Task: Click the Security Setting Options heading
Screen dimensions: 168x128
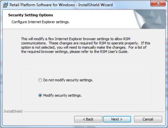Action: point(31,15)
